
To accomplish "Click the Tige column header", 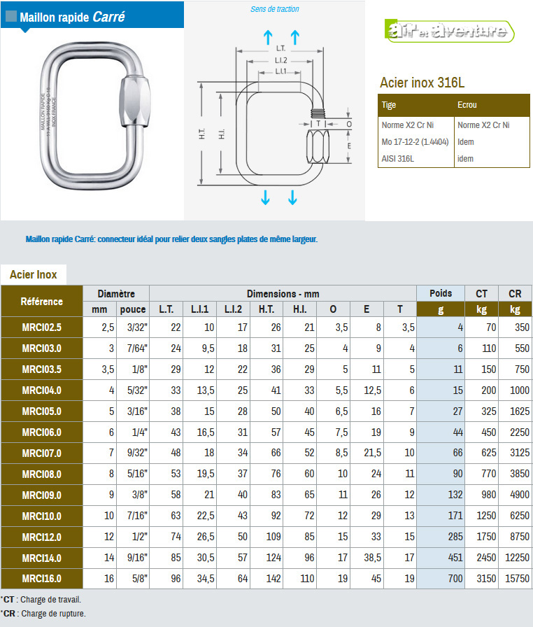I will point(389,105).
